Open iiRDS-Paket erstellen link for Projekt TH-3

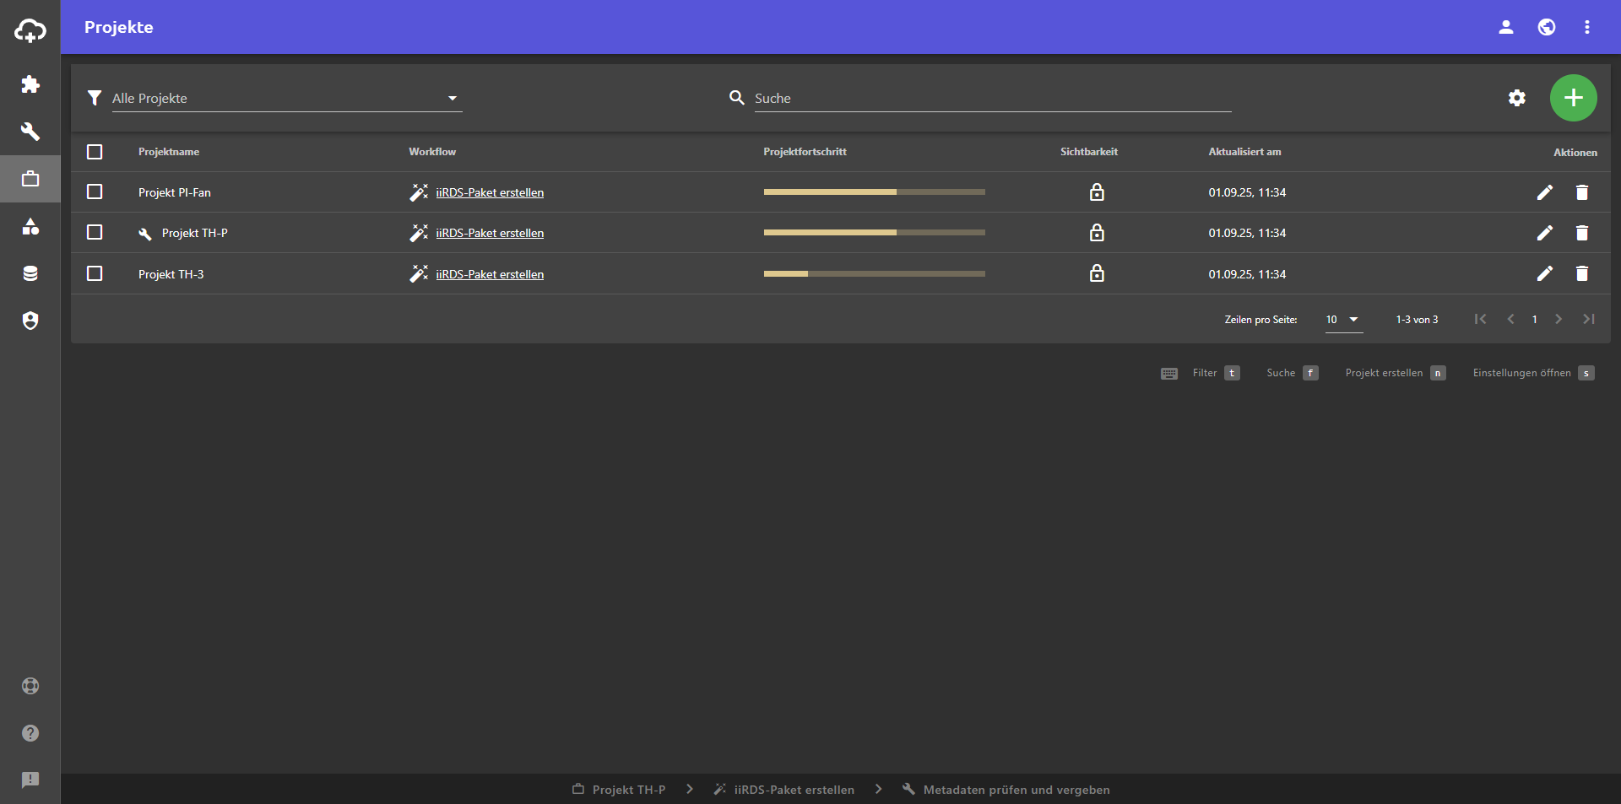point(490,274)
